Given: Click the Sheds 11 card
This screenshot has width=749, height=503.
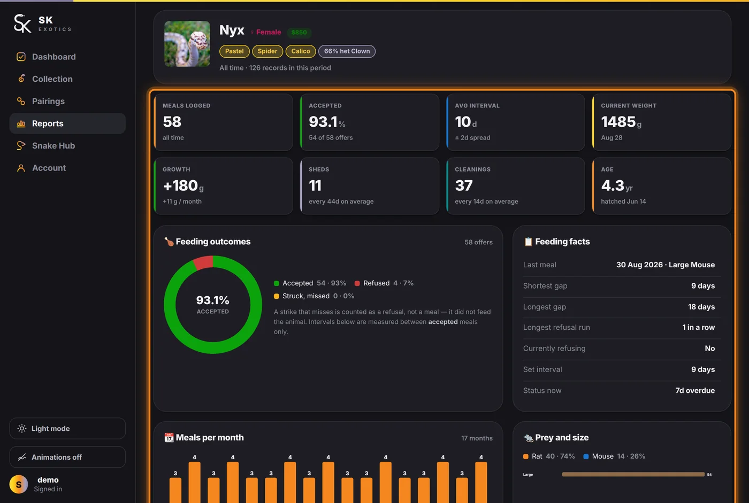Looking at the screenshot, I should [370, 186].
